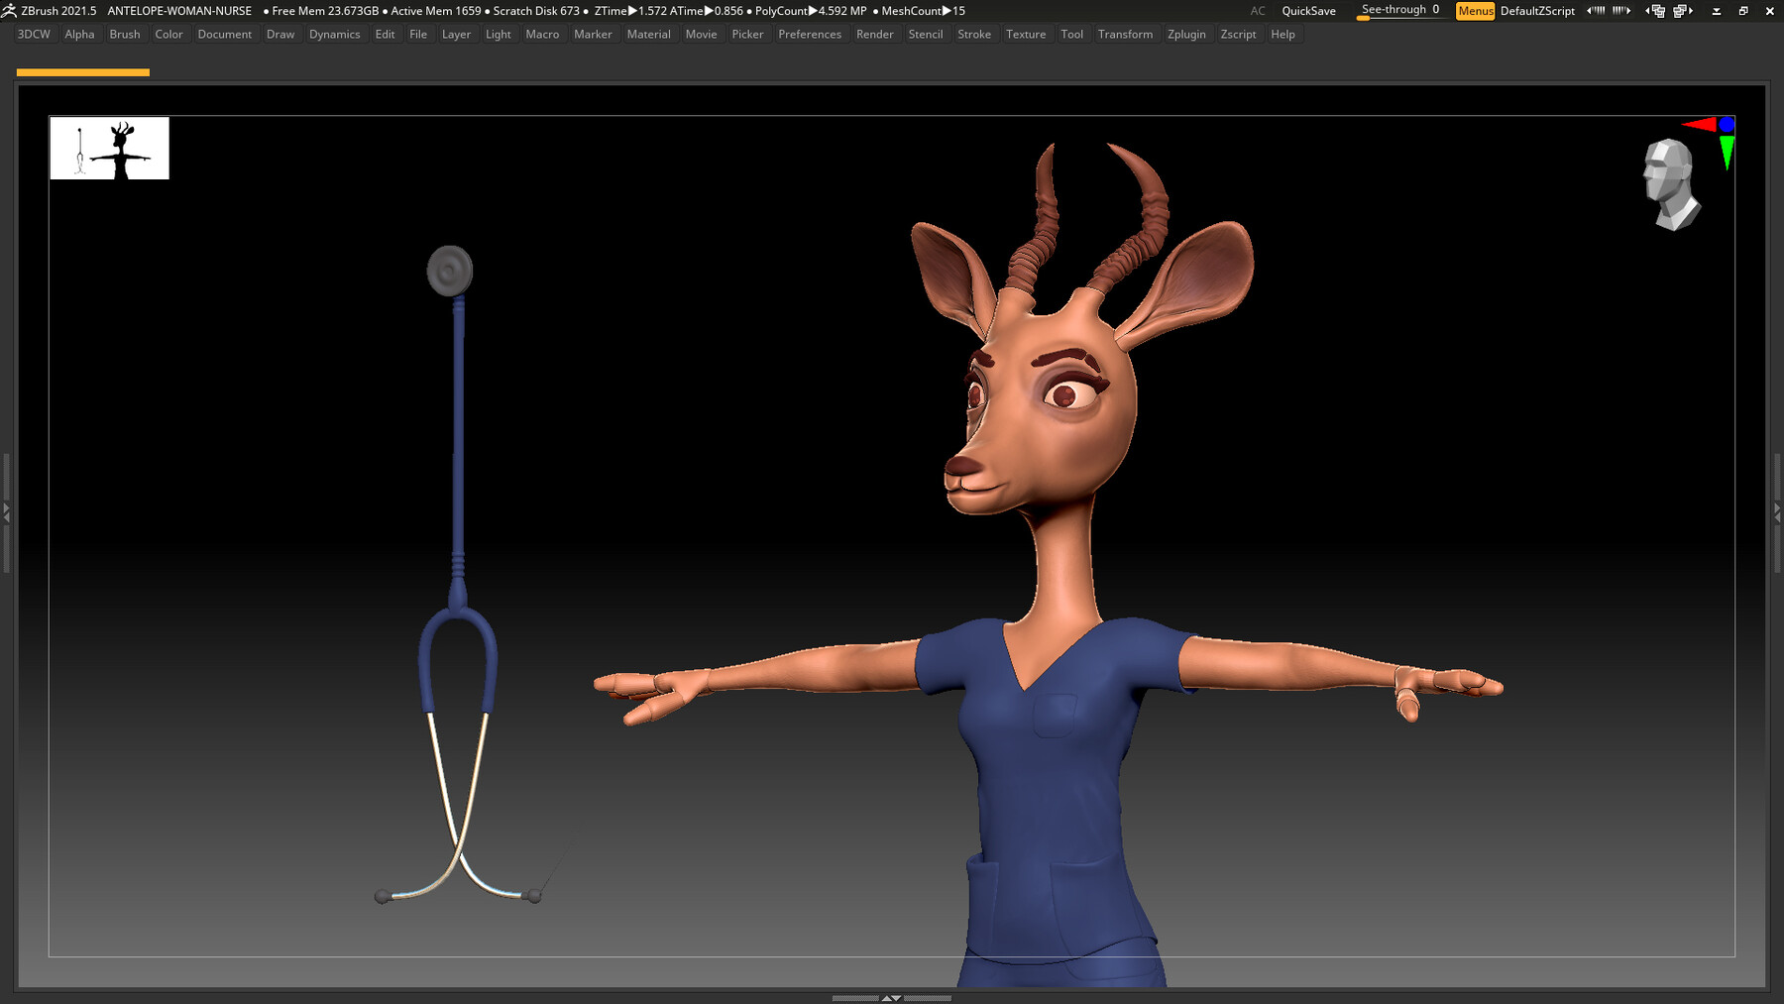
Task: Toggle the Menus button
Action: (x=1475, y=11)
